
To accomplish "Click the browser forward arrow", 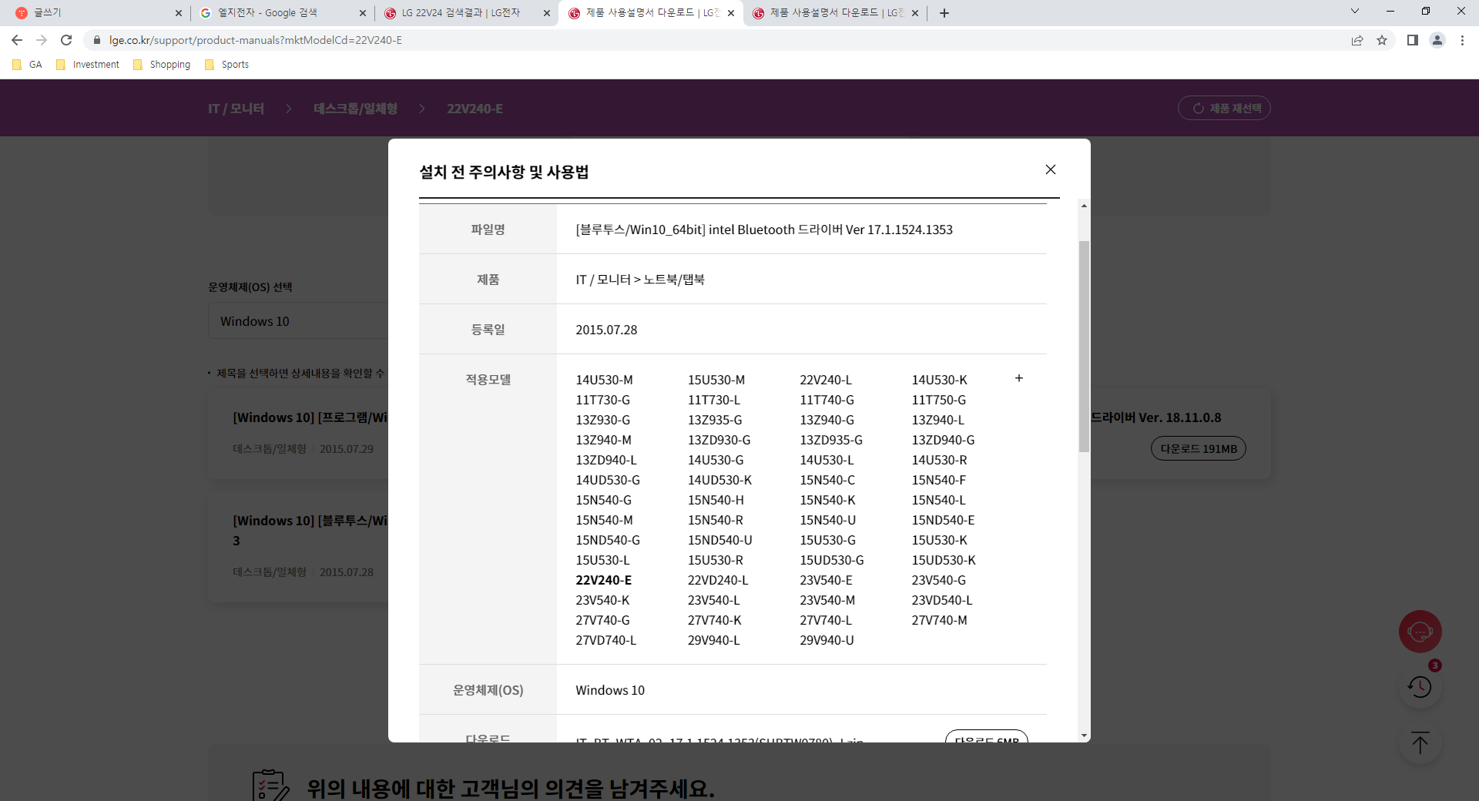I will click(x=42, y=40).
